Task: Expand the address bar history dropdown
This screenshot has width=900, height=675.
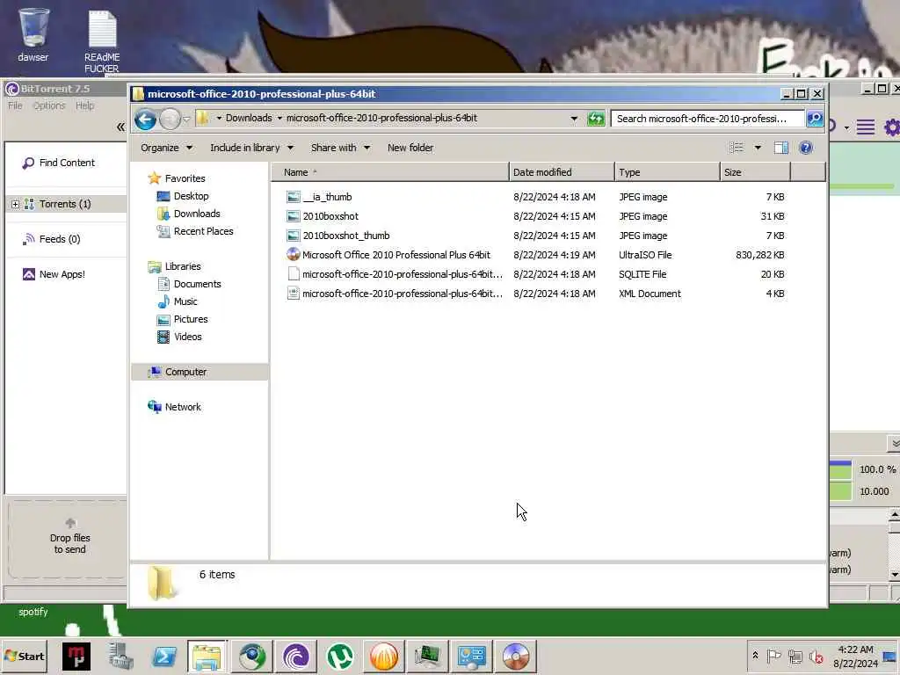Action: coord(574,119)
